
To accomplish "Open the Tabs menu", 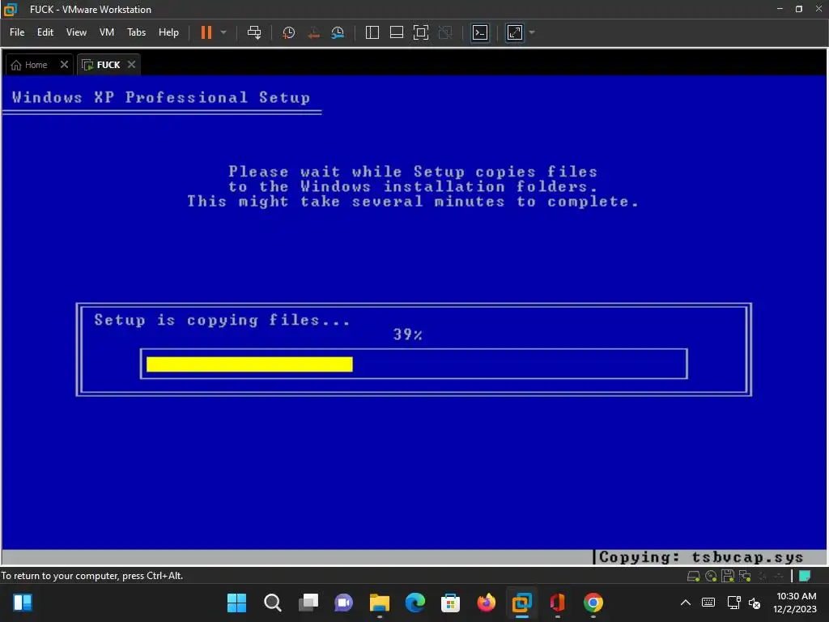I will click(136, 32).
